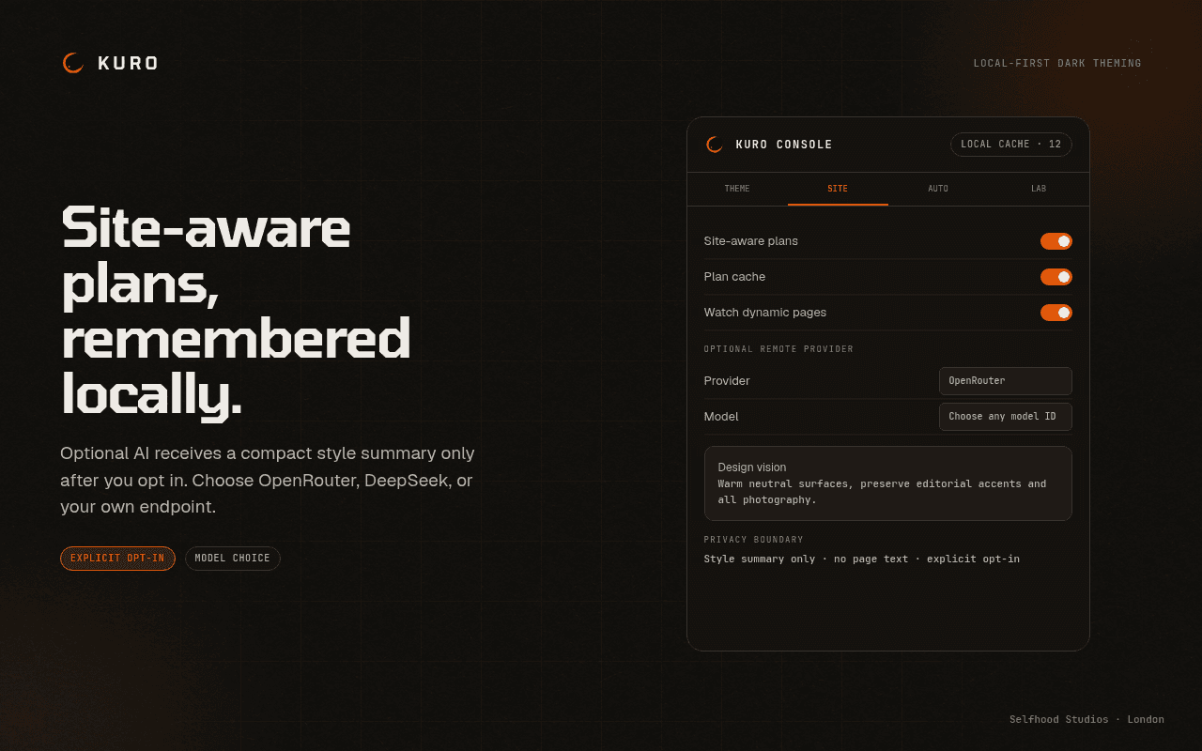Click the 'PRIVACY BOUNDARY' section heading
This screenshot has width=1202, height=751.
point(753,540)
